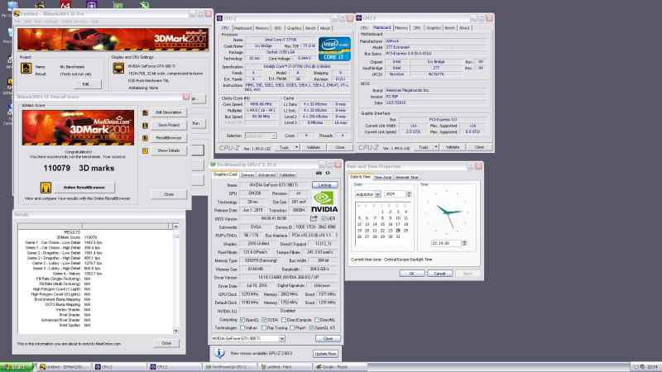Click the up arrow of the Details scrollbar

click(176, 227)
